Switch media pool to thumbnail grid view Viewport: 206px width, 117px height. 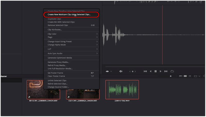[185, 76]
